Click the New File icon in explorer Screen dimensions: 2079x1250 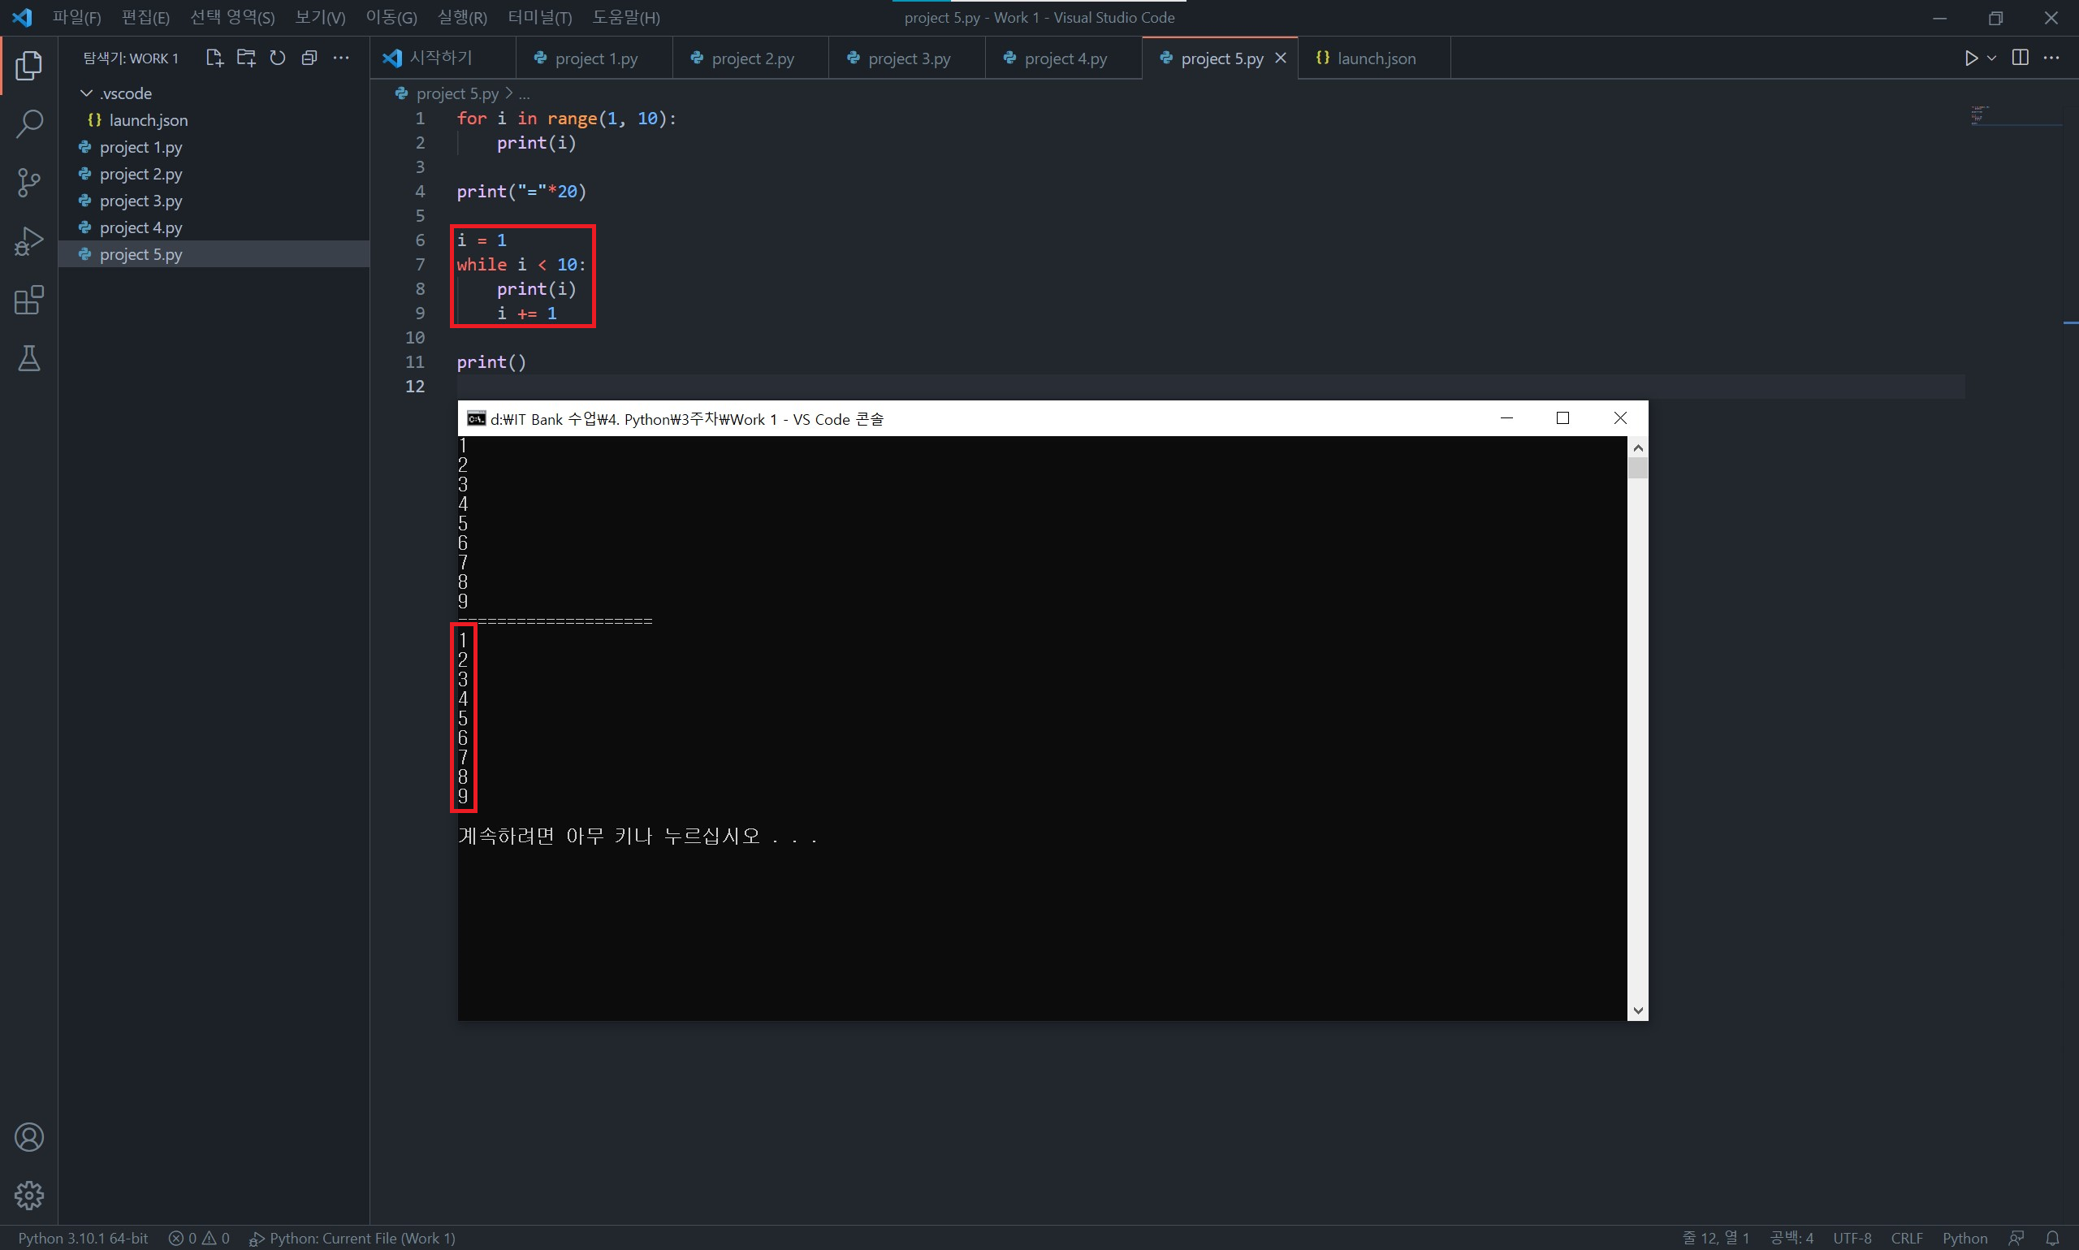click(214, 58)
